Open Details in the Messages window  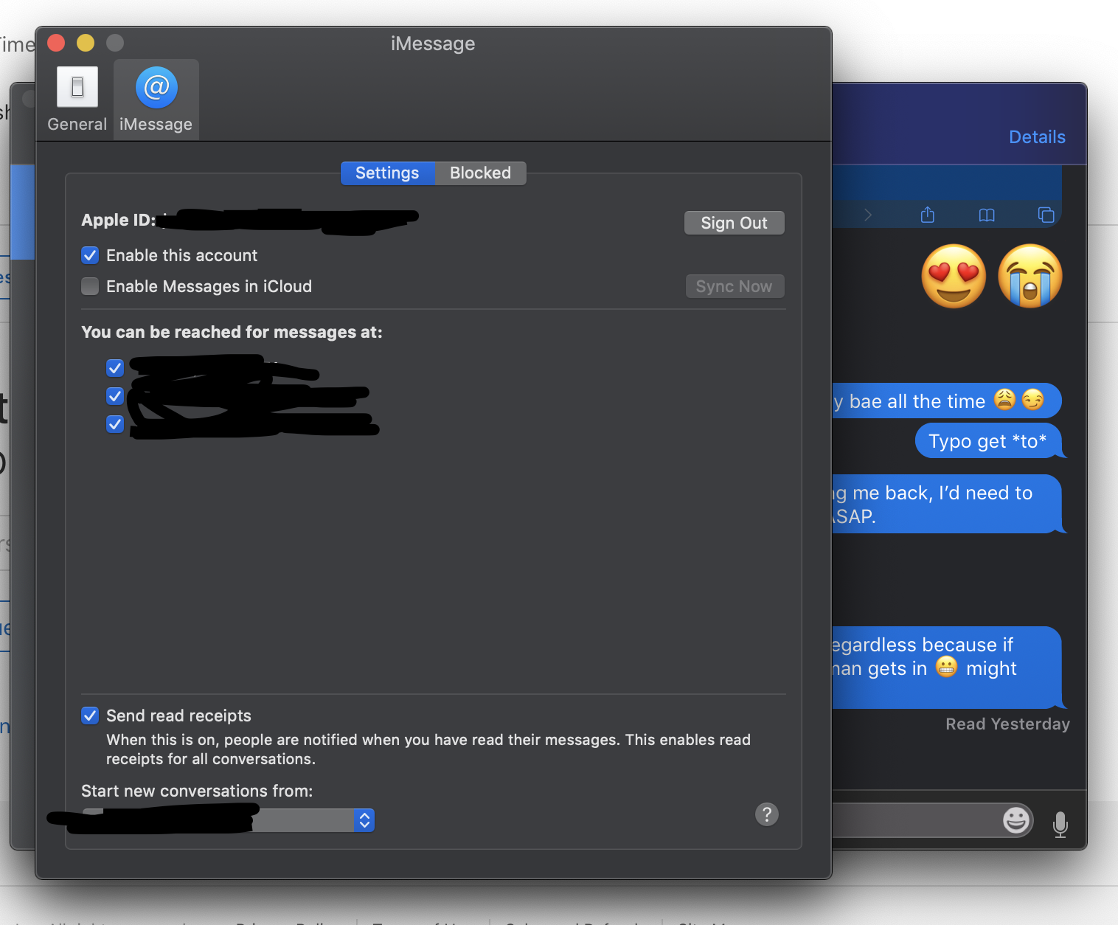(1037, 137)
